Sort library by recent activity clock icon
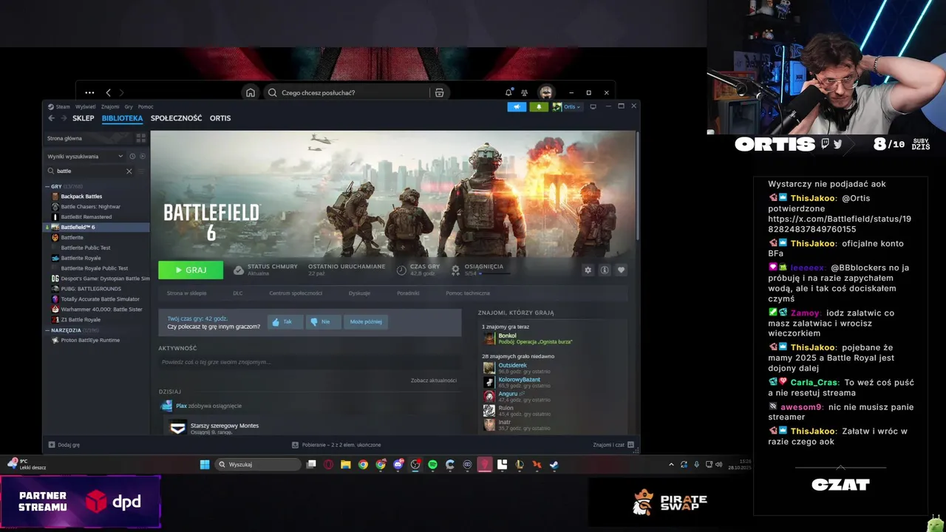The image size is (946, 532). pos(132,156)
